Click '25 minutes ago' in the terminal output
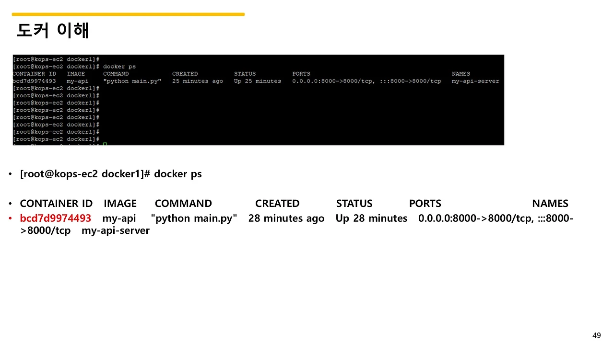The height and width of the screenshot is (345, 614). click(198, 81)
